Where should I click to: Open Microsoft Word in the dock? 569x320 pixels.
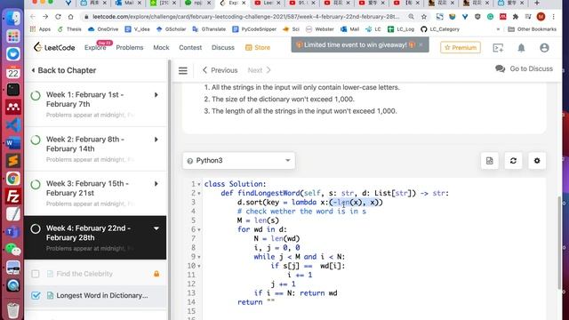[x=13, y=143]
